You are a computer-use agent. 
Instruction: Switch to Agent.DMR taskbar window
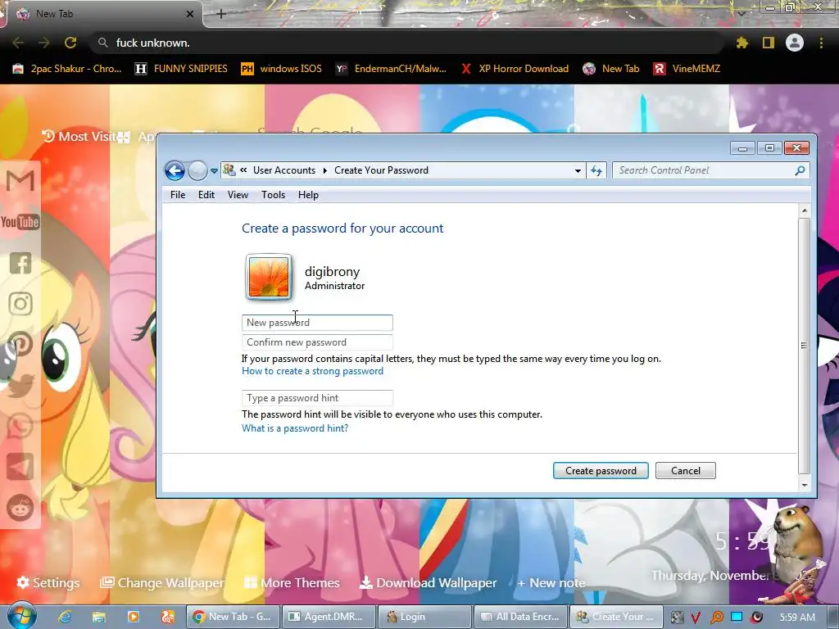pos(328,617)
